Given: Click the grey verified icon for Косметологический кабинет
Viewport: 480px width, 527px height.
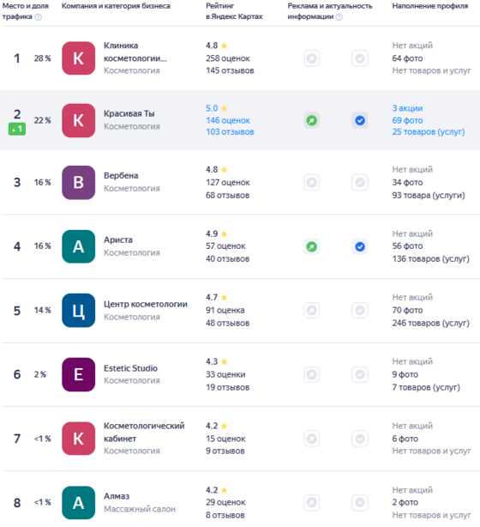Looking at the screenshot, I should (360, 439).
